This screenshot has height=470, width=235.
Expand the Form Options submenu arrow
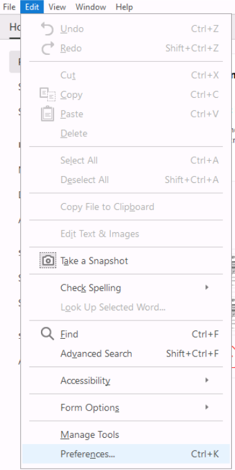click(207, 408)
